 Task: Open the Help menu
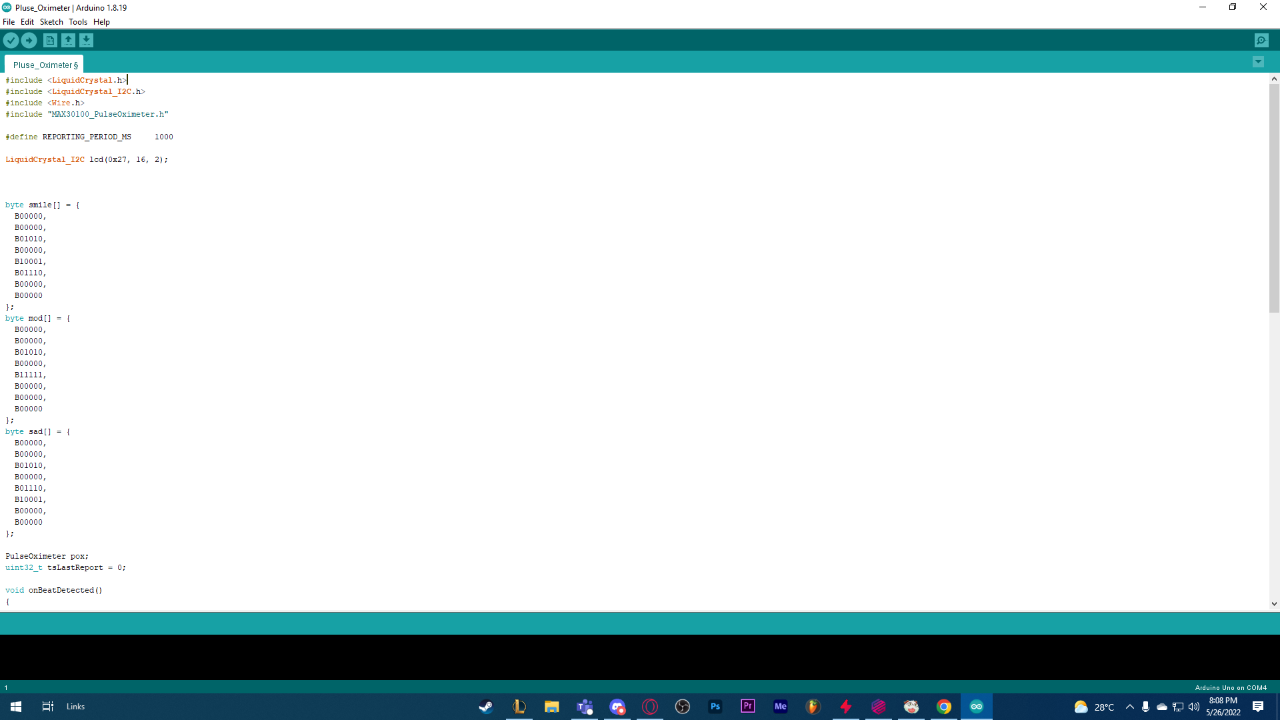(101, 22)
